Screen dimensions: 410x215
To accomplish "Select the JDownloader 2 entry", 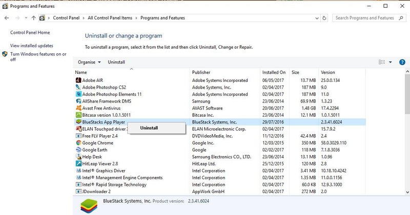I will [96, 191].
